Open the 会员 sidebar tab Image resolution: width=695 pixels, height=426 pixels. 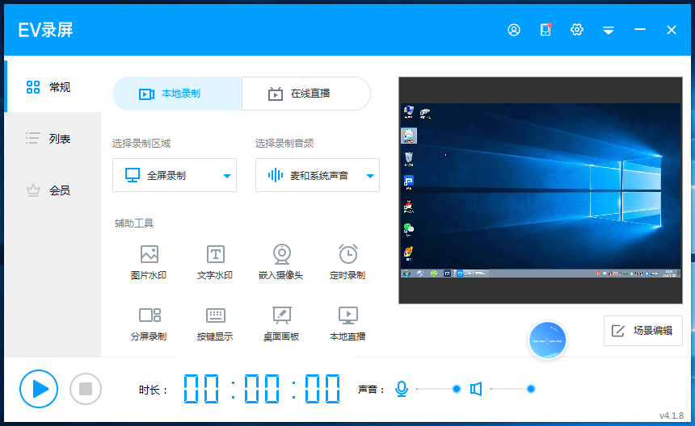coord(53,190)
